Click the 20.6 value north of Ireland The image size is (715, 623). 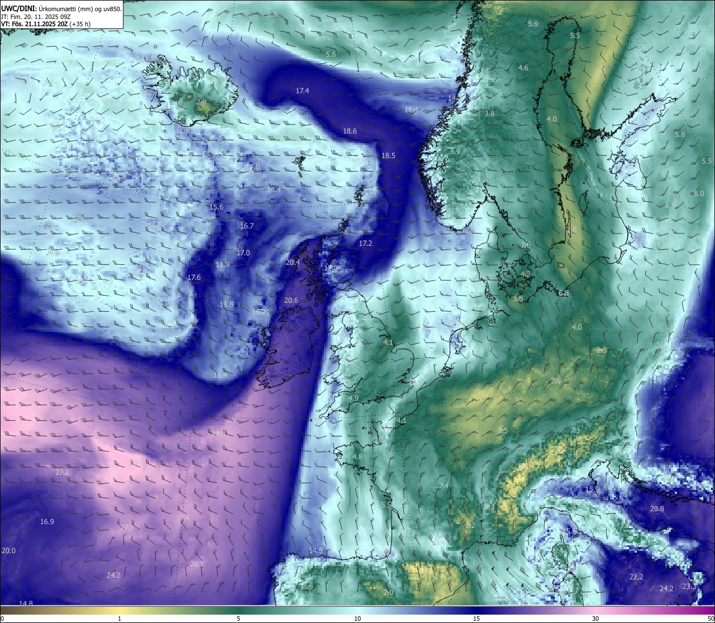291,300
